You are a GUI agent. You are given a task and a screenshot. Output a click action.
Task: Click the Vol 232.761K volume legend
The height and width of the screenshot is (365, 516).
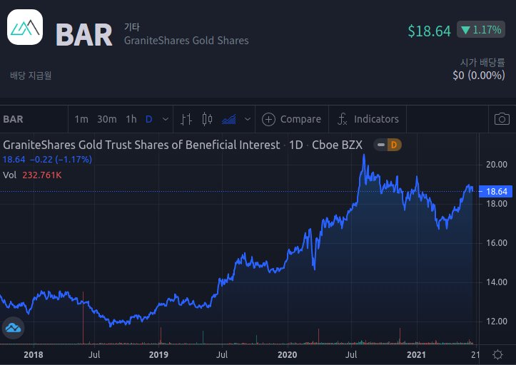click(32, 175)
